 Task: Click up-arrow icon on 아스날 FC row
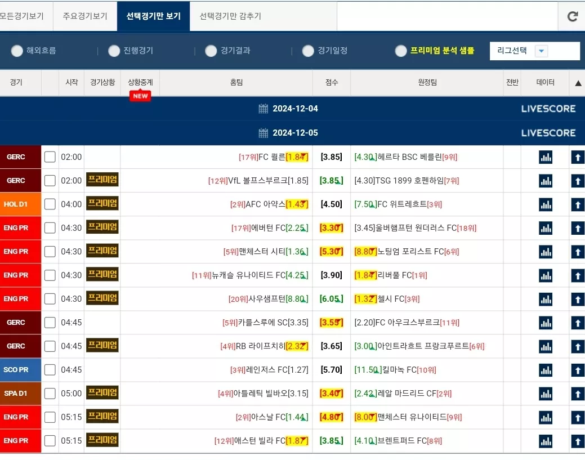pos(578,417)
